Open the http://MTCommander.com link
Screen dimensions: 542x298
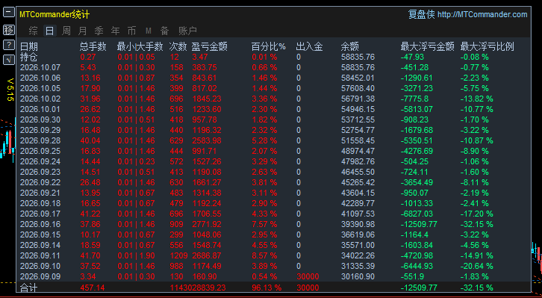point(482,14)
